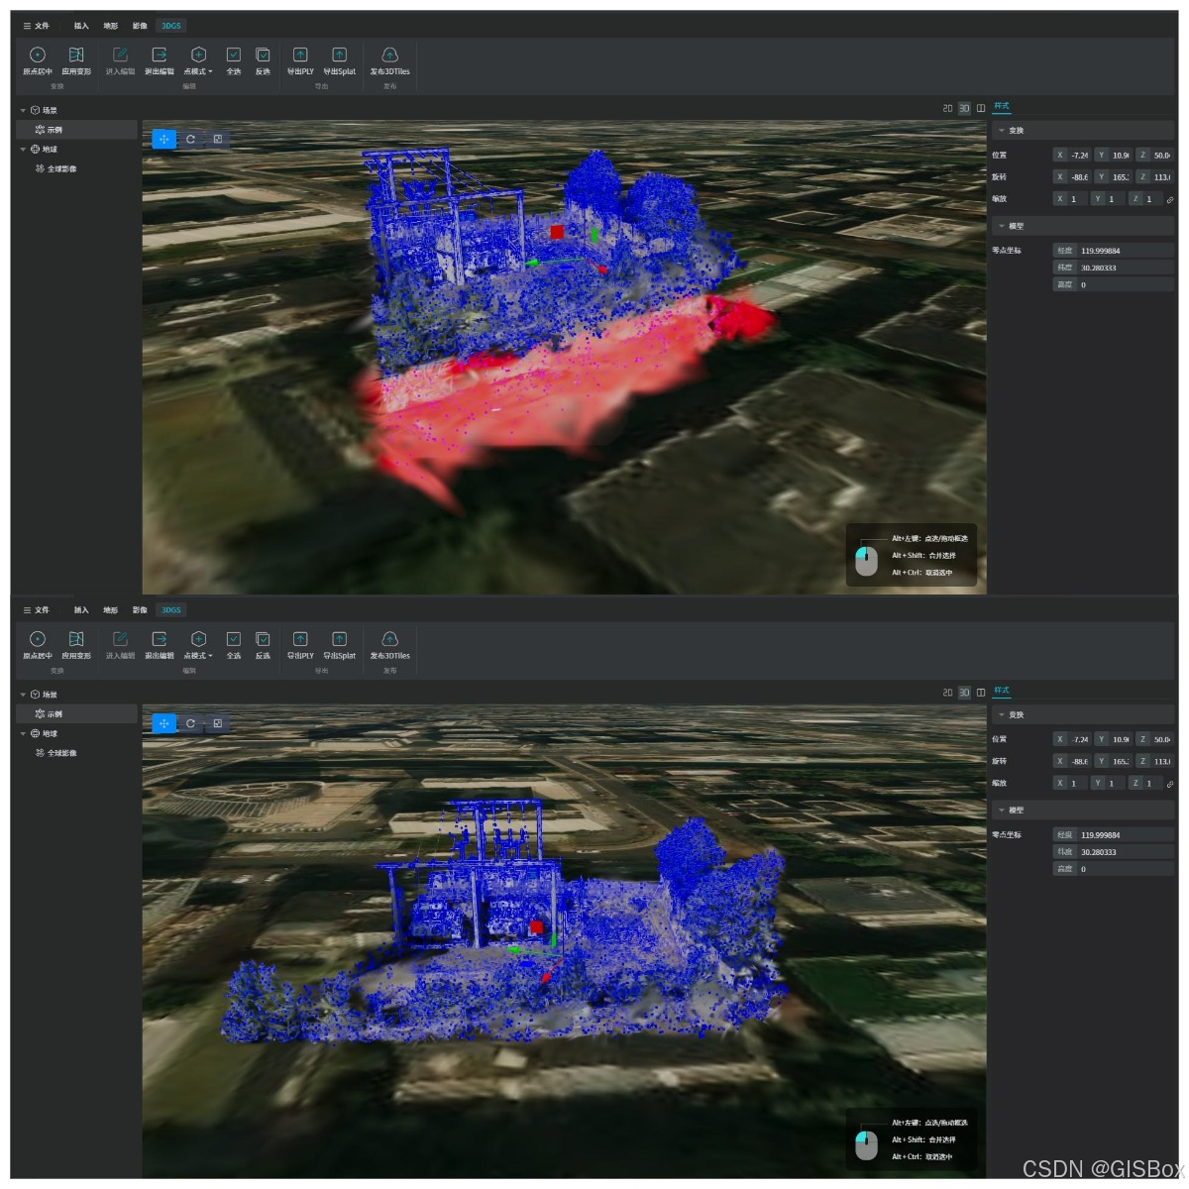Click 发布3DTiles icon in lower screenshot
This screenshot has height=1189, width=1189.
pyautogui.click(x=389, y=639)
